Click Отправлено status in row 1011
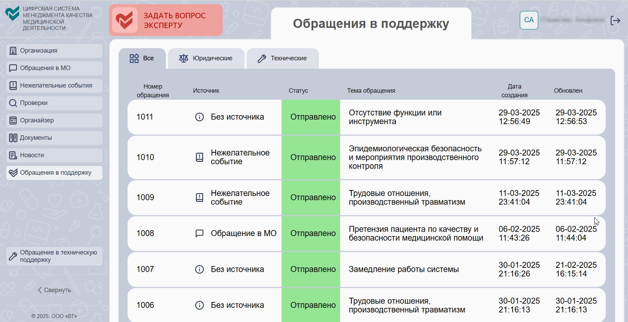 (x=311, y=117)
